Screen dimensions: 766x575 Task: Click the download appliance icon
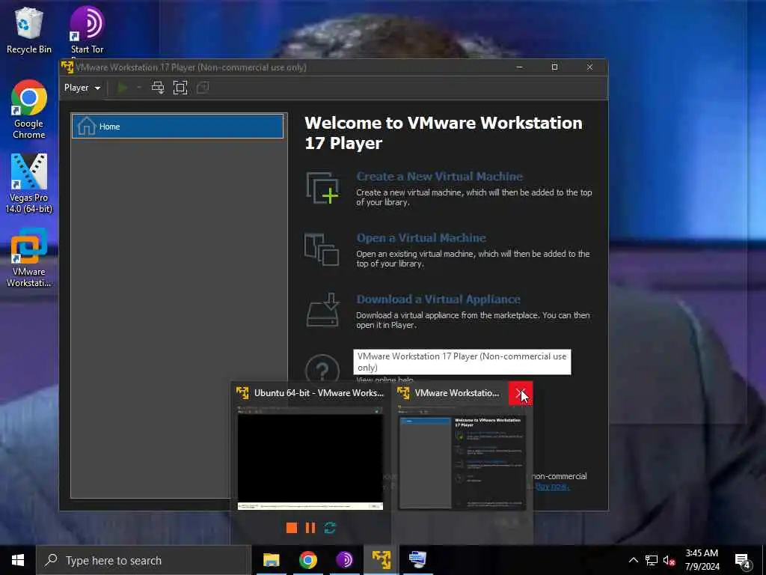point(322,310)
